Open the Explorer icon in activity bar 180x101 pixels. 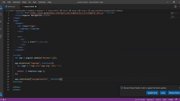(1, 8)
